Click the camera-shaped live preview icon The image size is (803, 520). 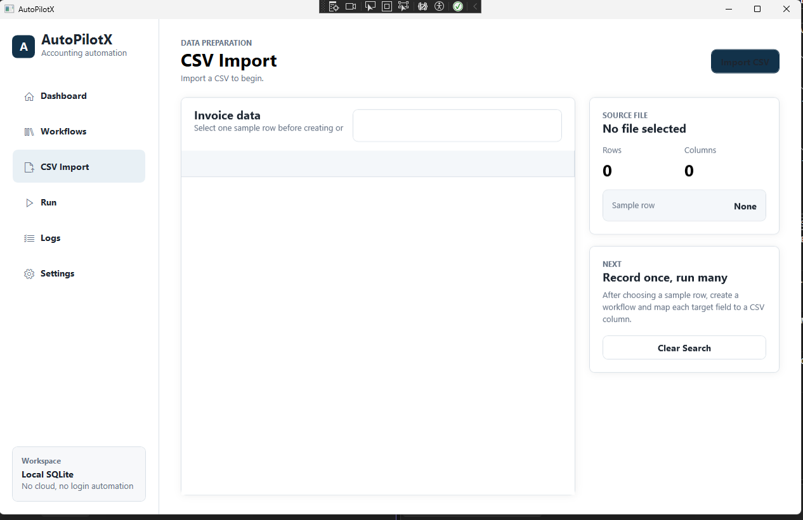coord(351,6)
